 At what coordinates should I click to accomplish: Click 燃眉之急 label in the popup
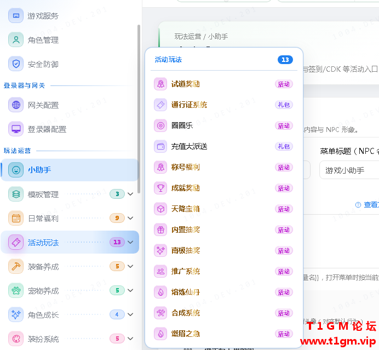186,334
